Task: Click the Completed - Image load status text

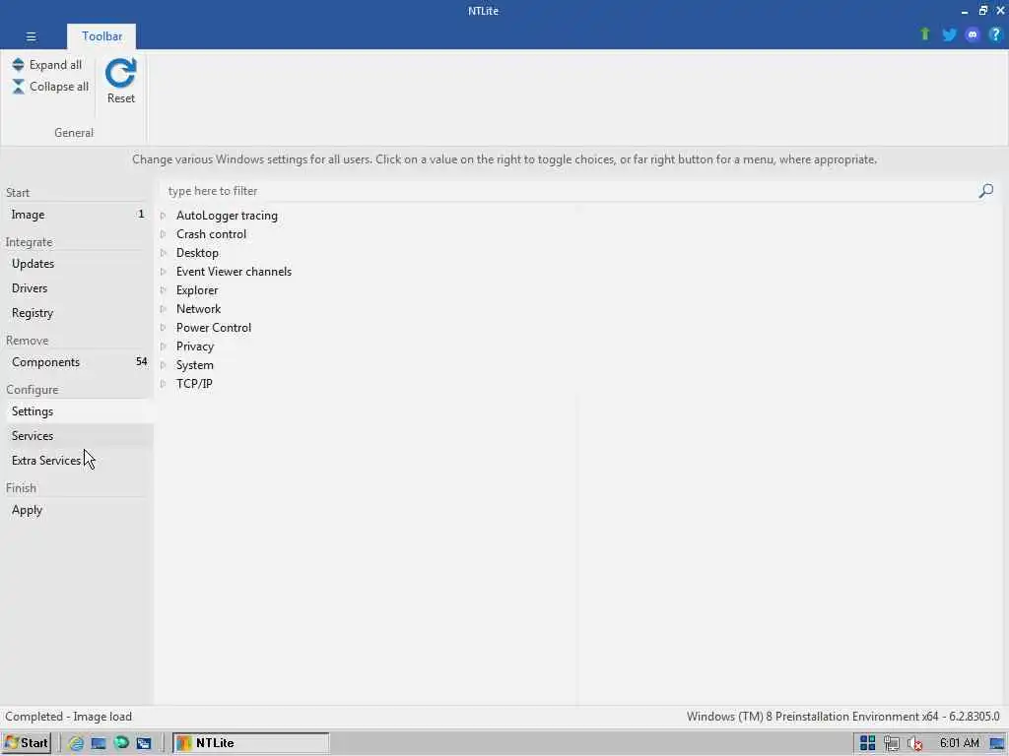Action: (x=68, y=717)
